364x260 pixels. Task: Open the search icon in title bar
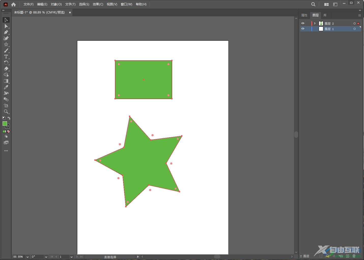click(x=313, y=4)
